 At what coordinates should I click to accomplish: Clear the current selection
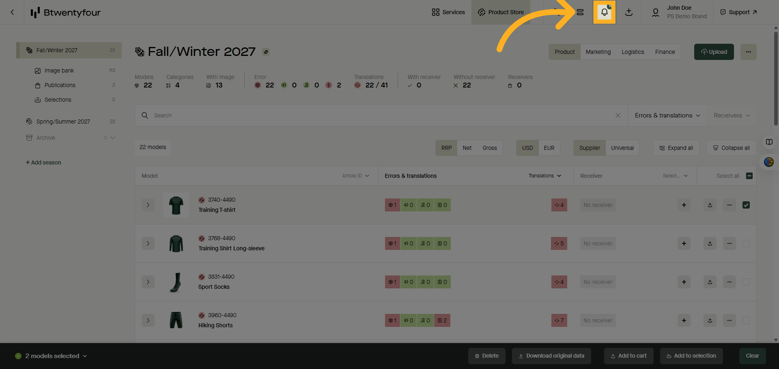(x=752, y=356)
